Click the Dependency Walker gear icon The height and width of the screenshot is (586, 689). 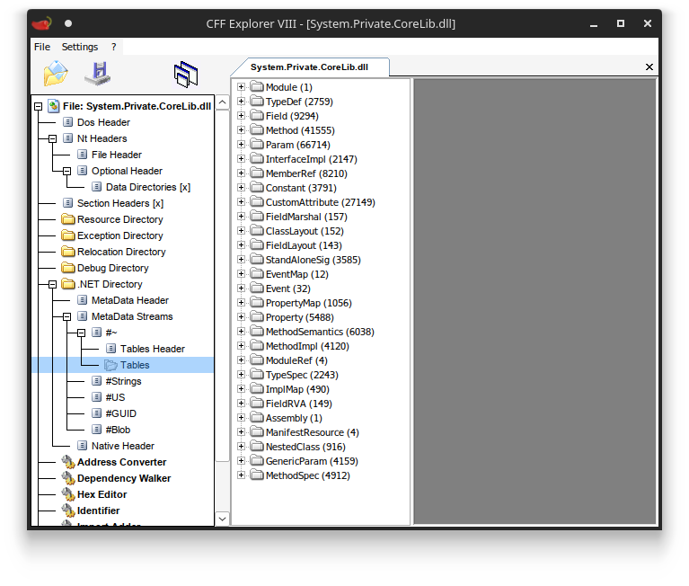coord(68,478)
